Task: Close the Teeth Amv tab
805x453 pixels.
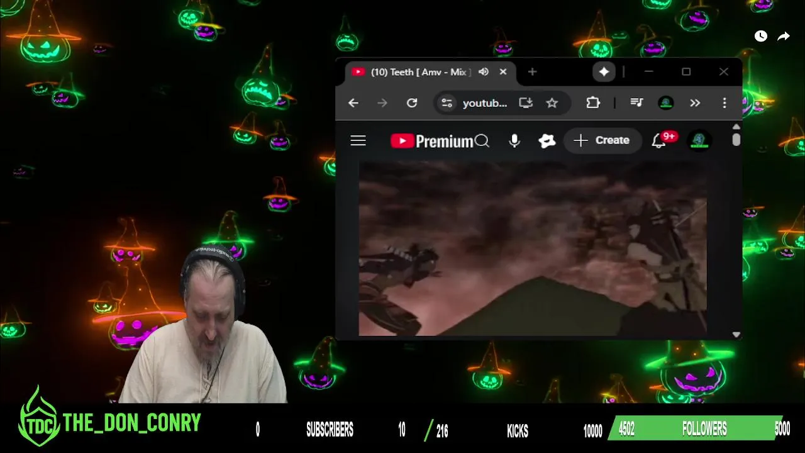Action: point(503,72)
